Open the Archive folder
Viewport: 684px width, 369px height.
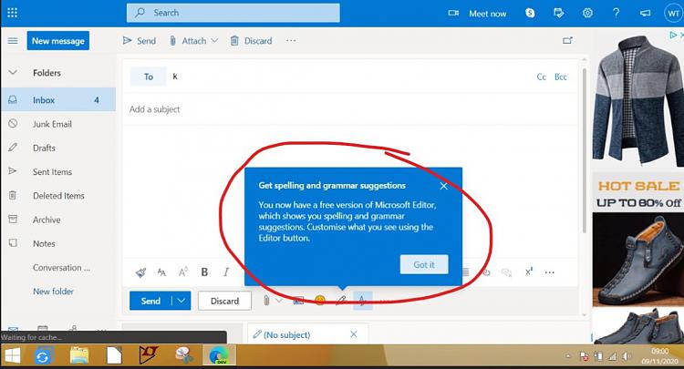click(58, 220)
